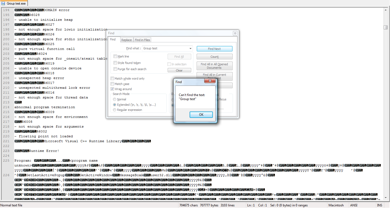Enable Match whole word only
The image size is (390, 208).
coord(112,79)
